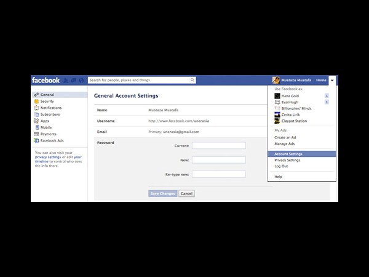The image size is (369, 277).
Task: Edit the Name row Mustaza Mustafa
Action: (181, 110)
